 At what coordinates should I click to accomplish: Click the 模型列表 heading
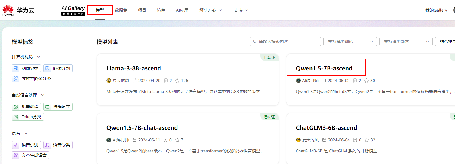[107, 42]
